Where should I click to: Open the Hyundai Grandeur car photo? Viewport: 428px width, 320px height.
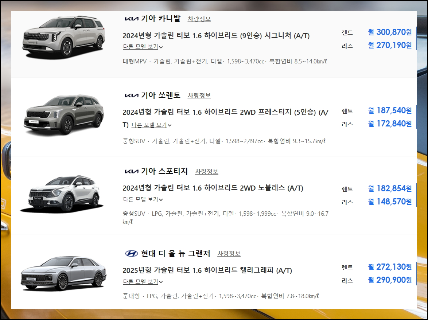click(x=63, y=274)
